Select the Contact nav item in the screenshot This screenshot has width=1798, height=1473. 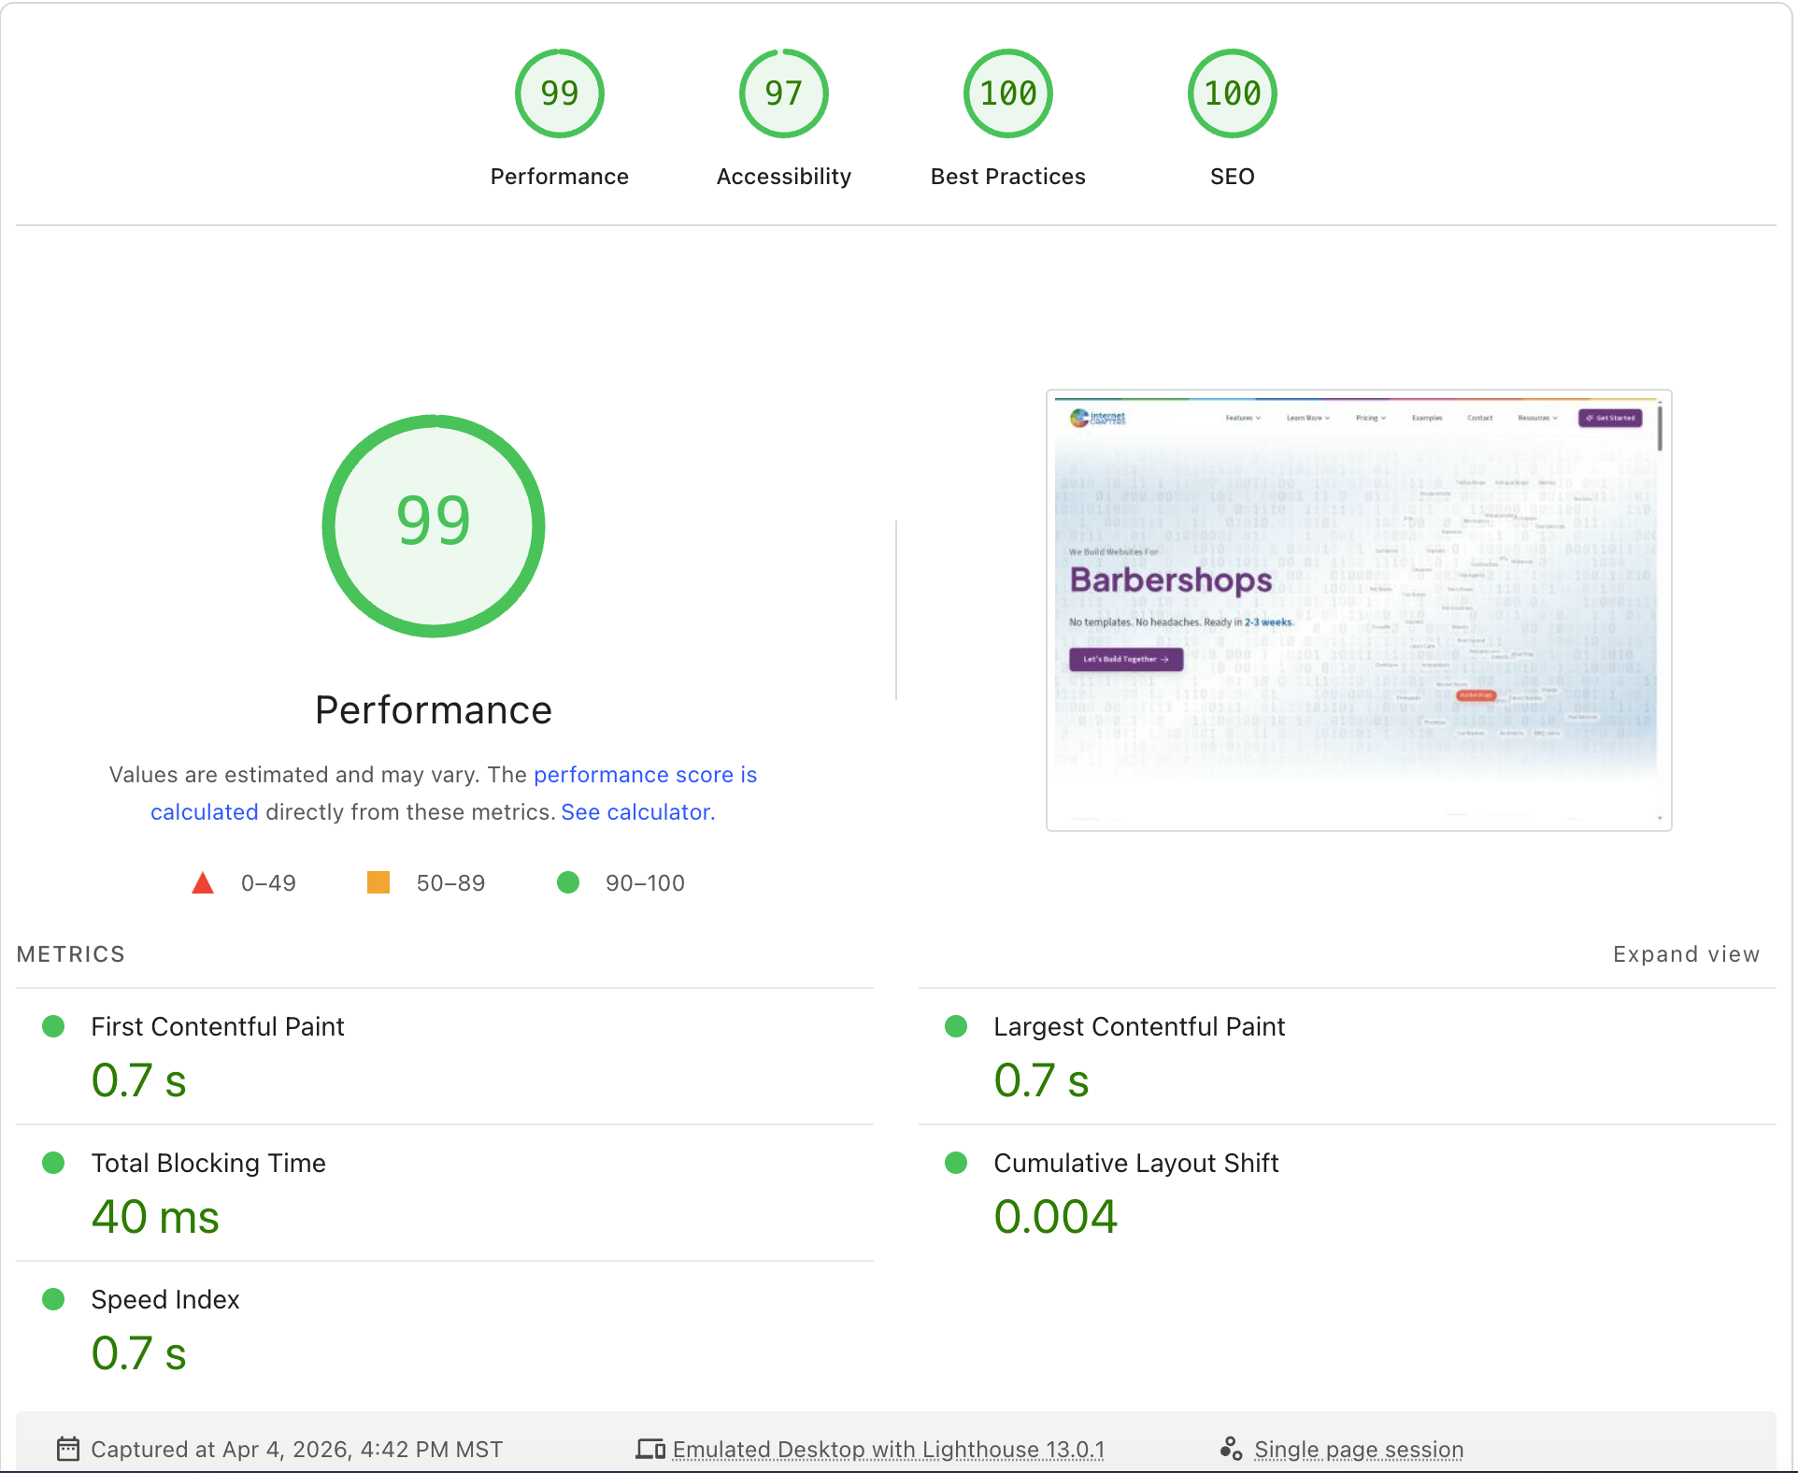[1480, 418]
